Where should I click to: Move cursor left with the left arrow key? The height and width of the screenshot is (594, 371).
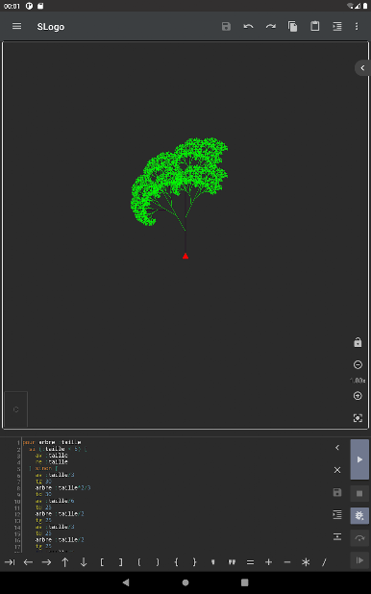tap(28, 562)
